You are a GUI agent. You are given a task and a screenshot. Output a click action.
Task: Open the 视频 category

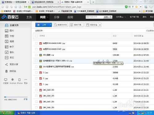tap(9, 41)
